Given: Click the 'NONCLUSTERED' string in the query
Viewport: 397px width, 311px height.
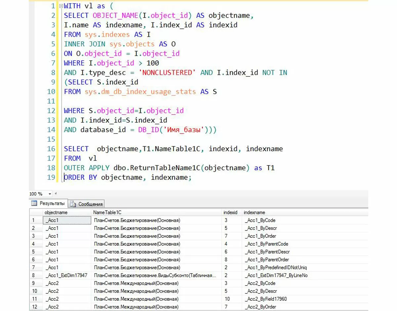Looking at the screenshot, I should (167, 73).
